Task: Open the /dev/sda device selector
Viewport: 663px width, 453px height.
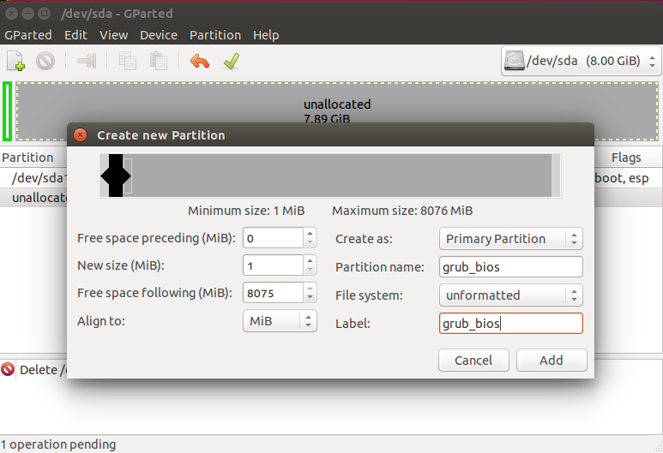Action: (x=581, y=61)
